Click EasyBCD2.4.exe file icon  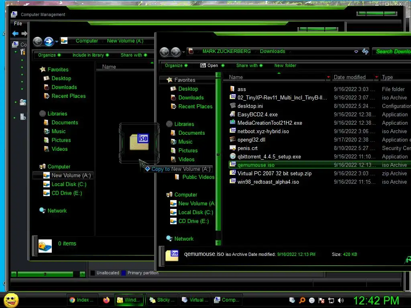pyautogui.click(x=232, y=114)
